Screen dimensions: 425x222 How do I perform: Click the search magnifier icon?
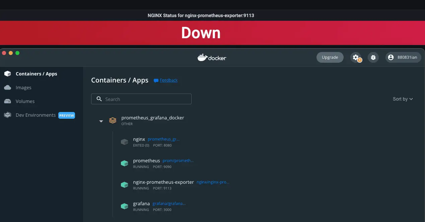(x=99, y=99)
